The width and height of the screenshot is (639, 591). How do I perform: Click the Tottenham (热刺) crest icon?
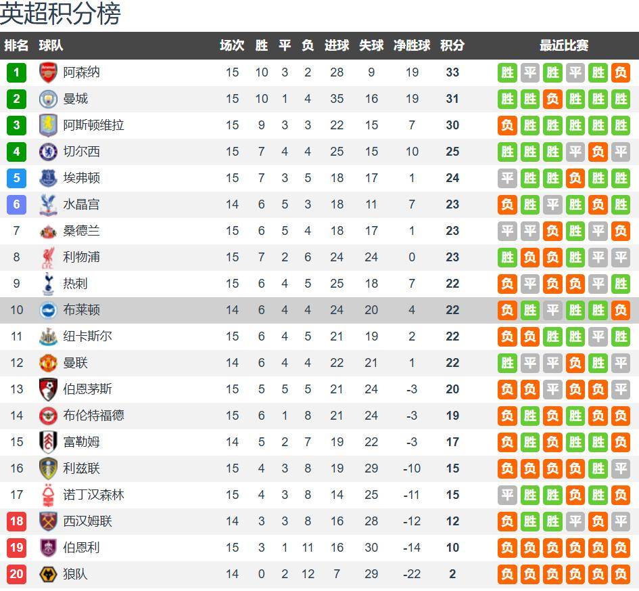[x=49, y=284]
